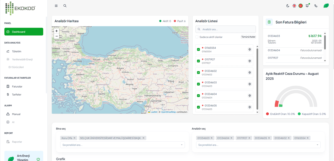The height and width of the screenshot is (161, 334).
Task: Uncheck analyzer 01334604 checkbox
Action: (198, 96)
